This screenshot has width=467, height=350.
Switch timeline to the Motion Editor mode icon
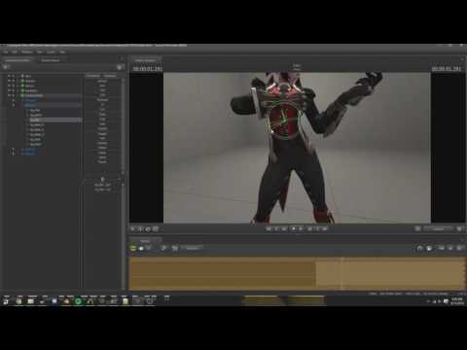[x=141, y=249]
